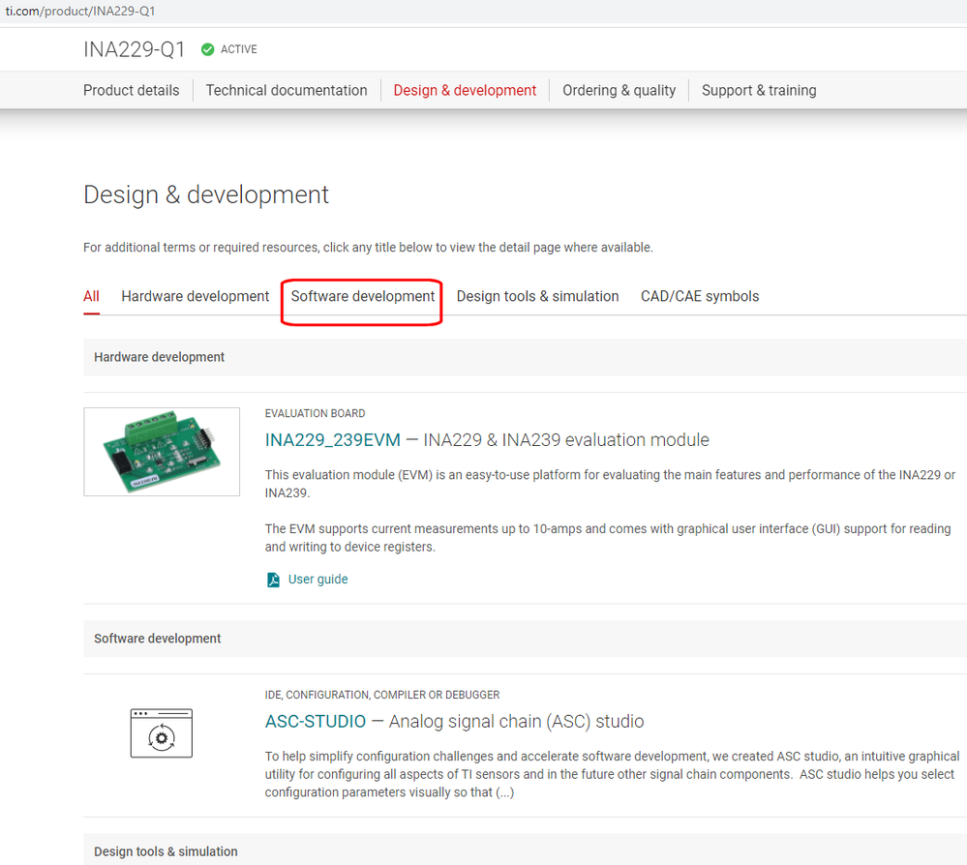
Task: Click the 'To help simplify configuration challenges' paragraph
Action: point(613,774)
